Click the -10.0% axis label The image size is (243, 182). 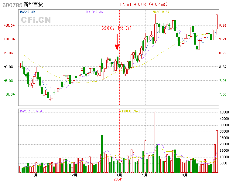tap(9, 94)
